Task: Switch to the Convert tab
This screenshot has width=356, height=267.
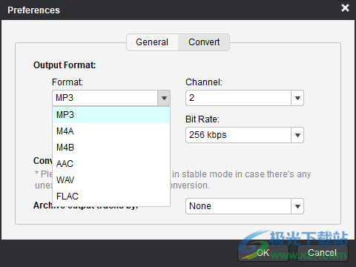Action: [x=204, y=42]
